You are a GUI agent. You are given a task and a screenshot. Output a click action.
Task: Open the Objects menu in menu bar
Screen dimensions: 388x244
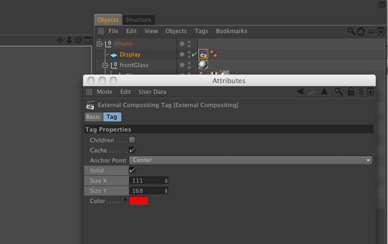point(176,31)
